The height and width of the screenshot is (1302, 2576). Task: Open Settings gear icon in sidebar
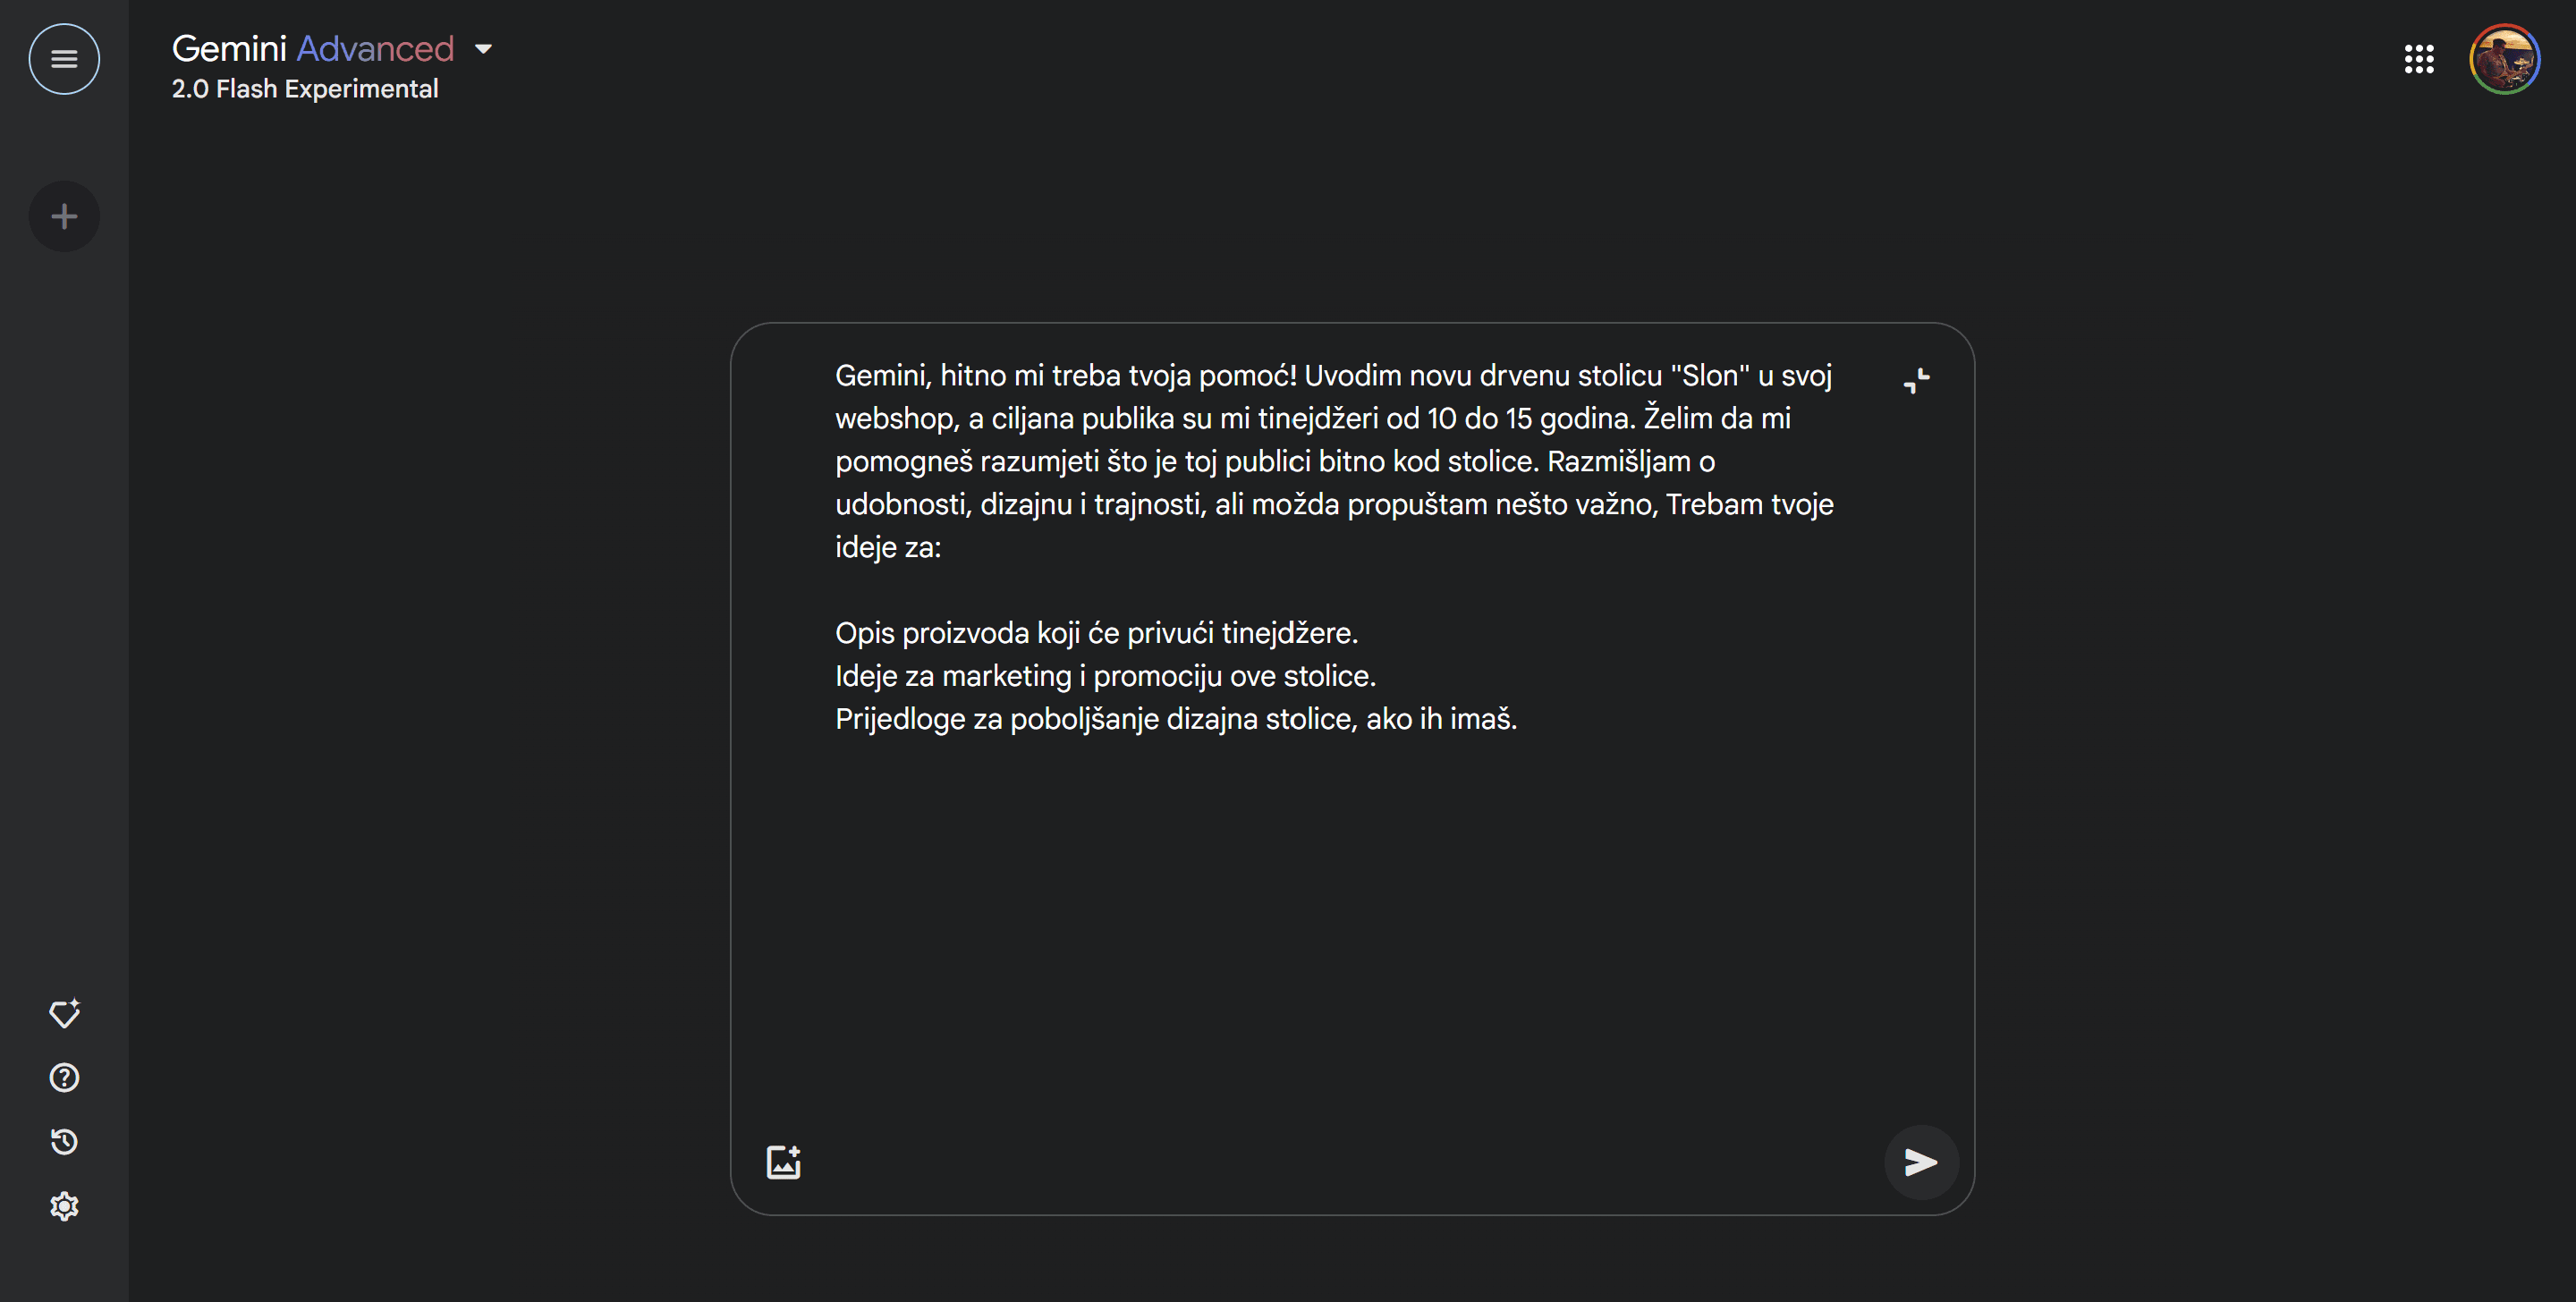click(64, 1206)
